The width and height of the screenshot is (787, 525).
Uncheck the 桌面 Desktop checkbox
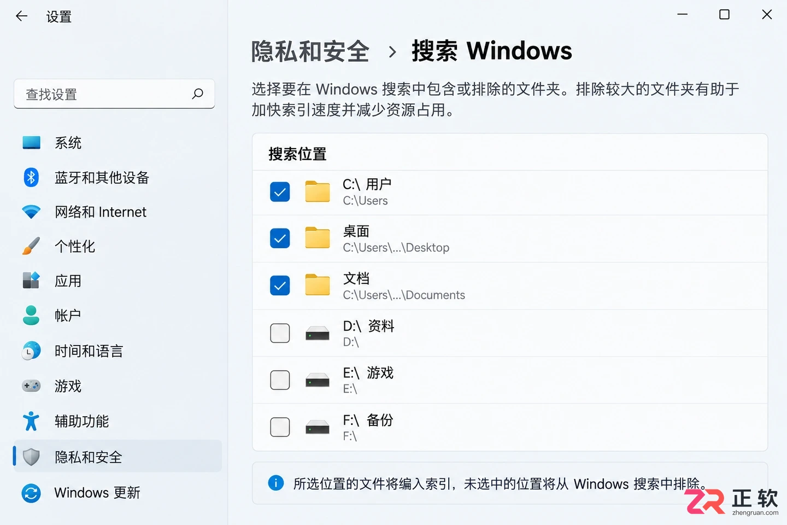coord(280,238)
